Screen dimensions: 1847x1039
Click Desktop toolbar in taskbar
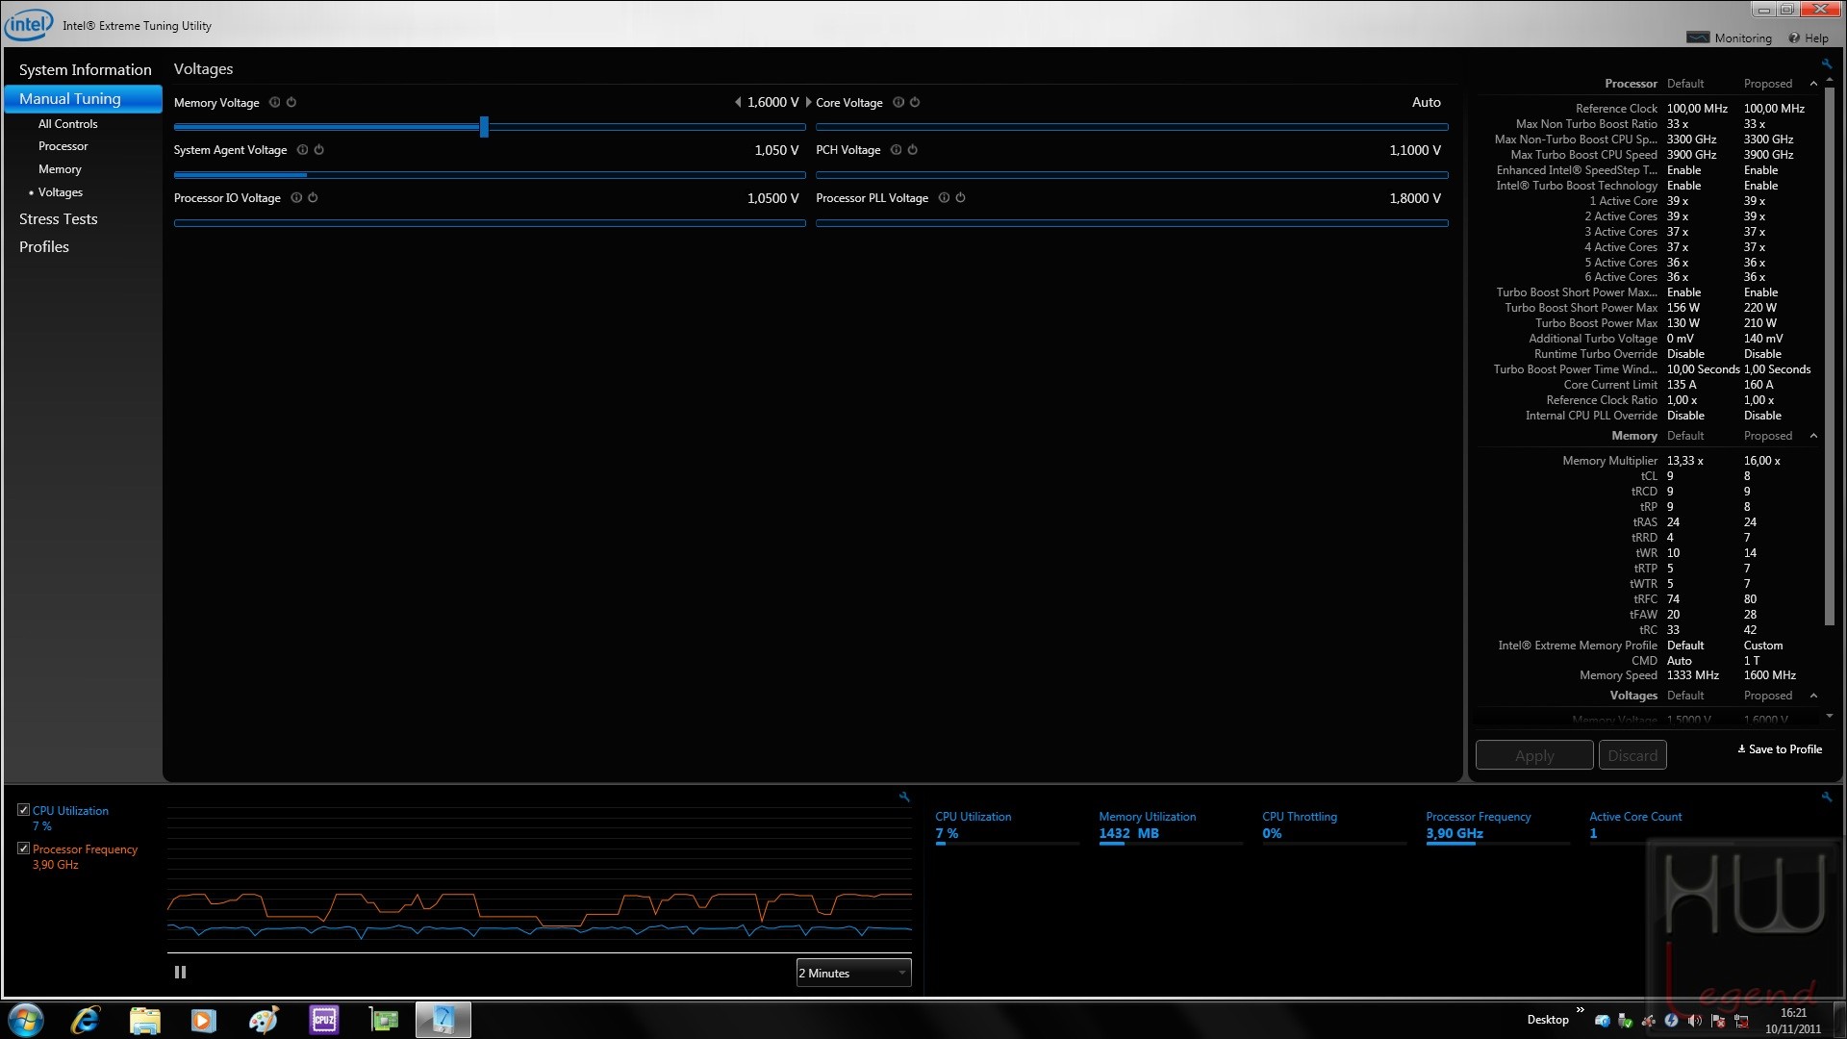(1548, 1020)
